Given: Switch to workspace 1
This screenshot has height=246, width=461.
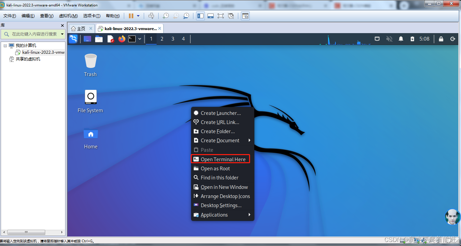Looking at the screenshot, I should point(151,39).
